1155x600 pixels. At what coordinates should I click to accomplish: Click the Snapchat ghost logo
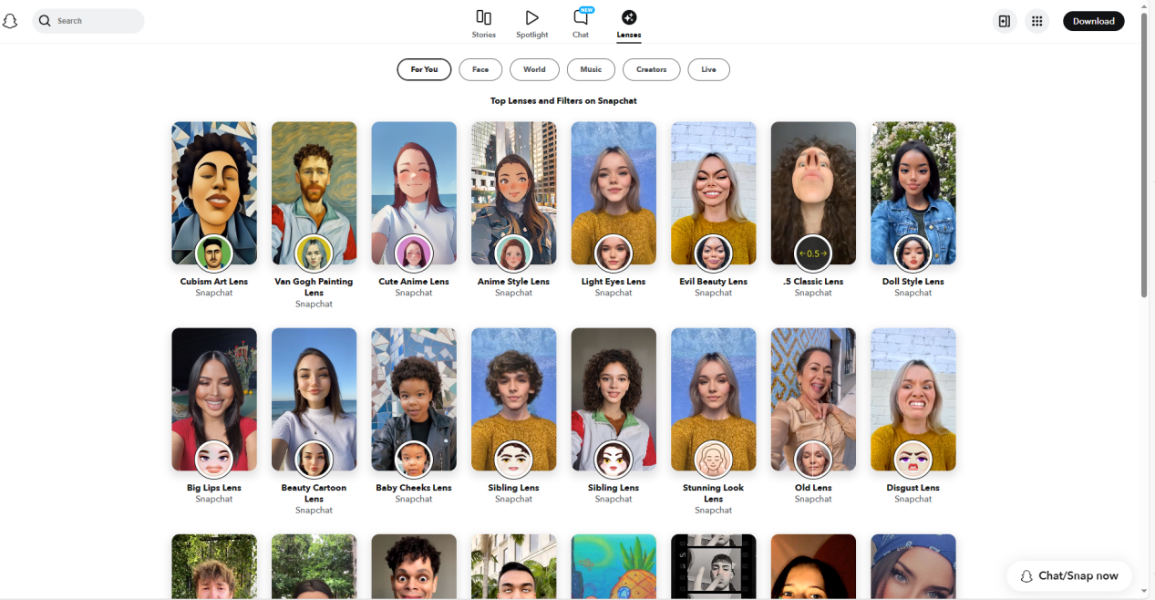pos(10,21)
